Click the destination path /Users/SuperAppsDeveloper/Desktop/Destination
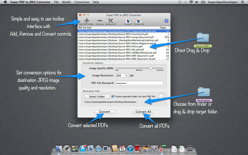Viewport: 248px width, 155px height. [x=110, y=102]
